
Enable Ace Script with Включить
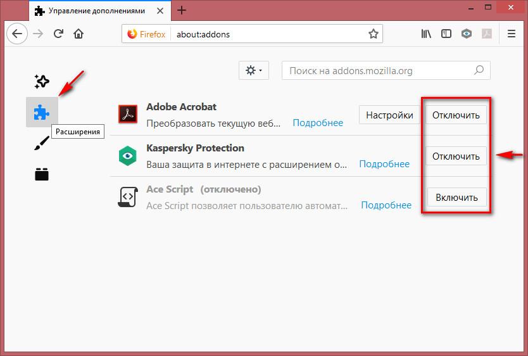tap(456, 197)
